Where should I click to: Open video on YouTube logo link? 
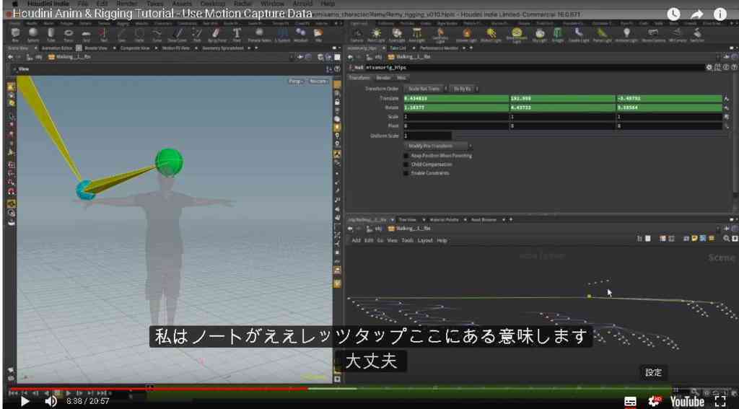(x=687, y=402)
